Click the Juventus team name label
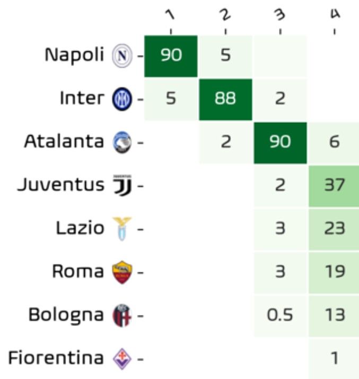Image resolution: width=359 pixels, height=379 pixels. coord(61,185)
